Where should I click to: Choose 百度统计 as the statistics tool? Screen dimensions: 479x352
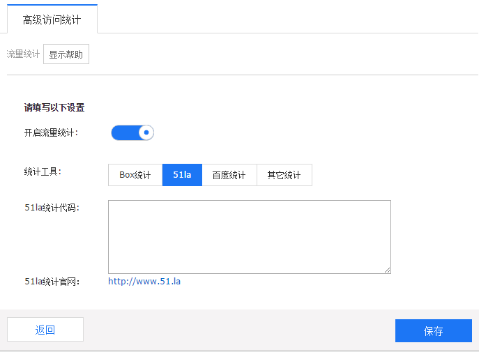coord(229,175)
